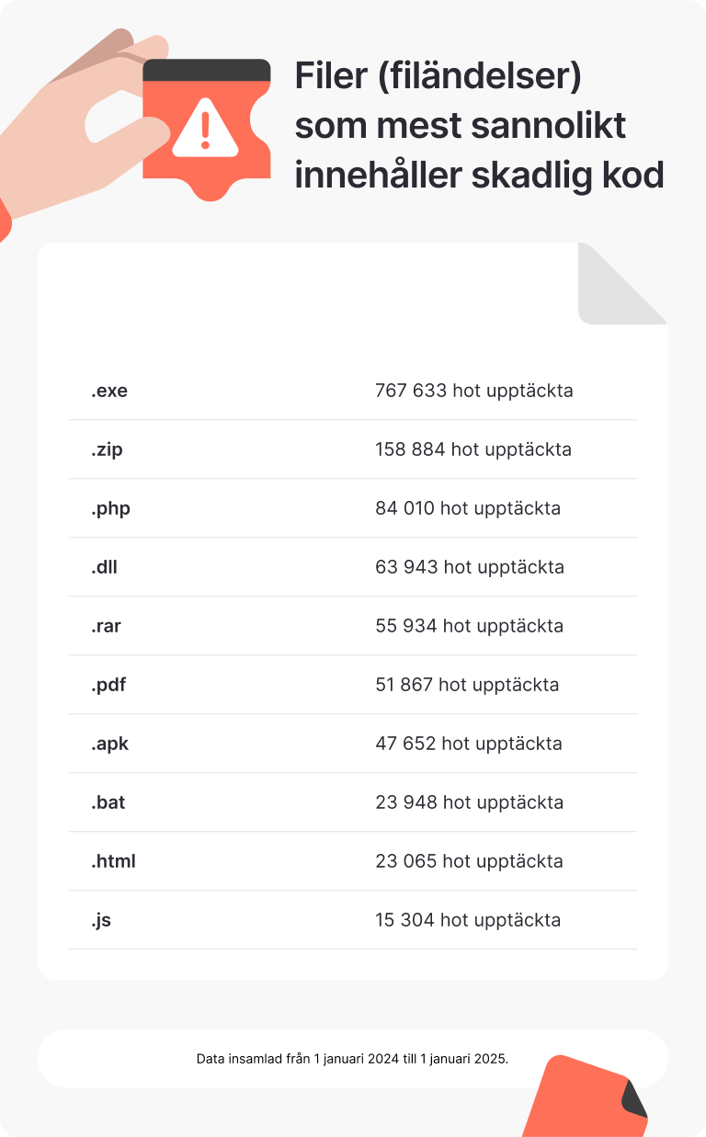Select the .zip extension label
Image resolution: width=706 pixels, height=1137 pixels.
tap(107, 449)
